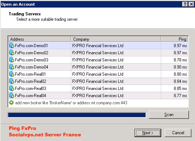Click server icon beside FxPro.com-Real01

pyautogui.click(x=12, y=74)
